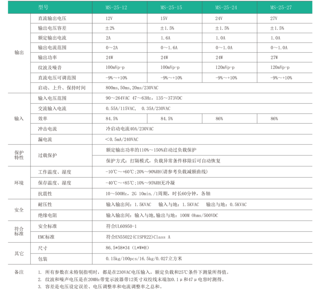The width and height of the screenshot is (323, 297).
Task: Click the 漏电流 row label
Action: [45, 139]
